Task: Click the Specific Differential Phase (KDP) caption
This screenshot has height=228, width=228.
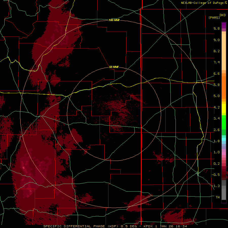Action: [x=81, y=226]
